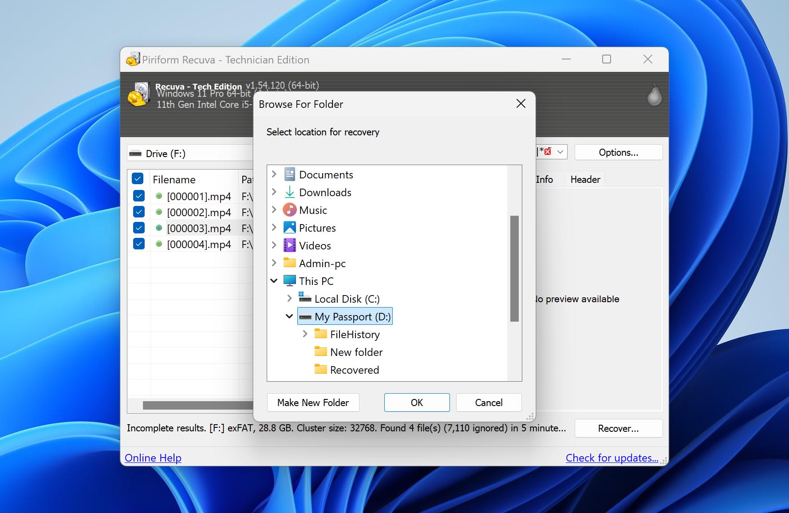This screenshot has height=513, width=789.
Task: Switch to the Info tab
Action: [544, 179]
